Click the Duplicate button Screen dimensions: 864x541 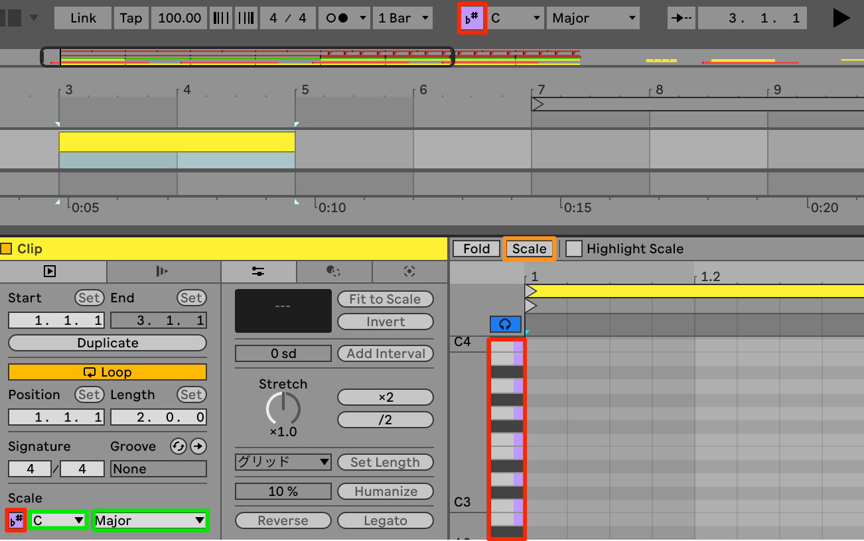(x=108, y=343)
